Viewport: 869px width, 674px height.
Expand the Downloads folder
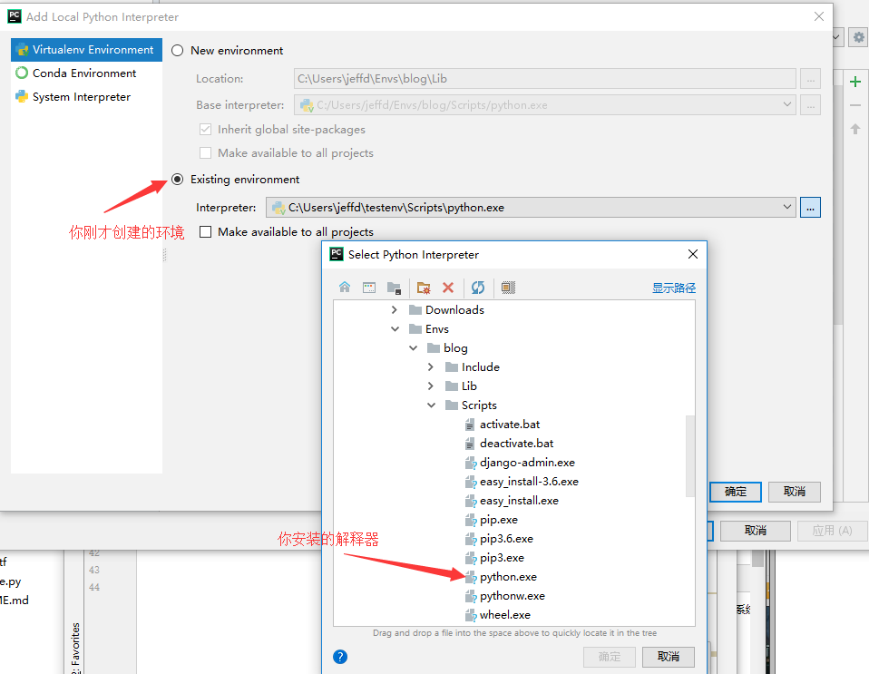(x=394, y=310)
